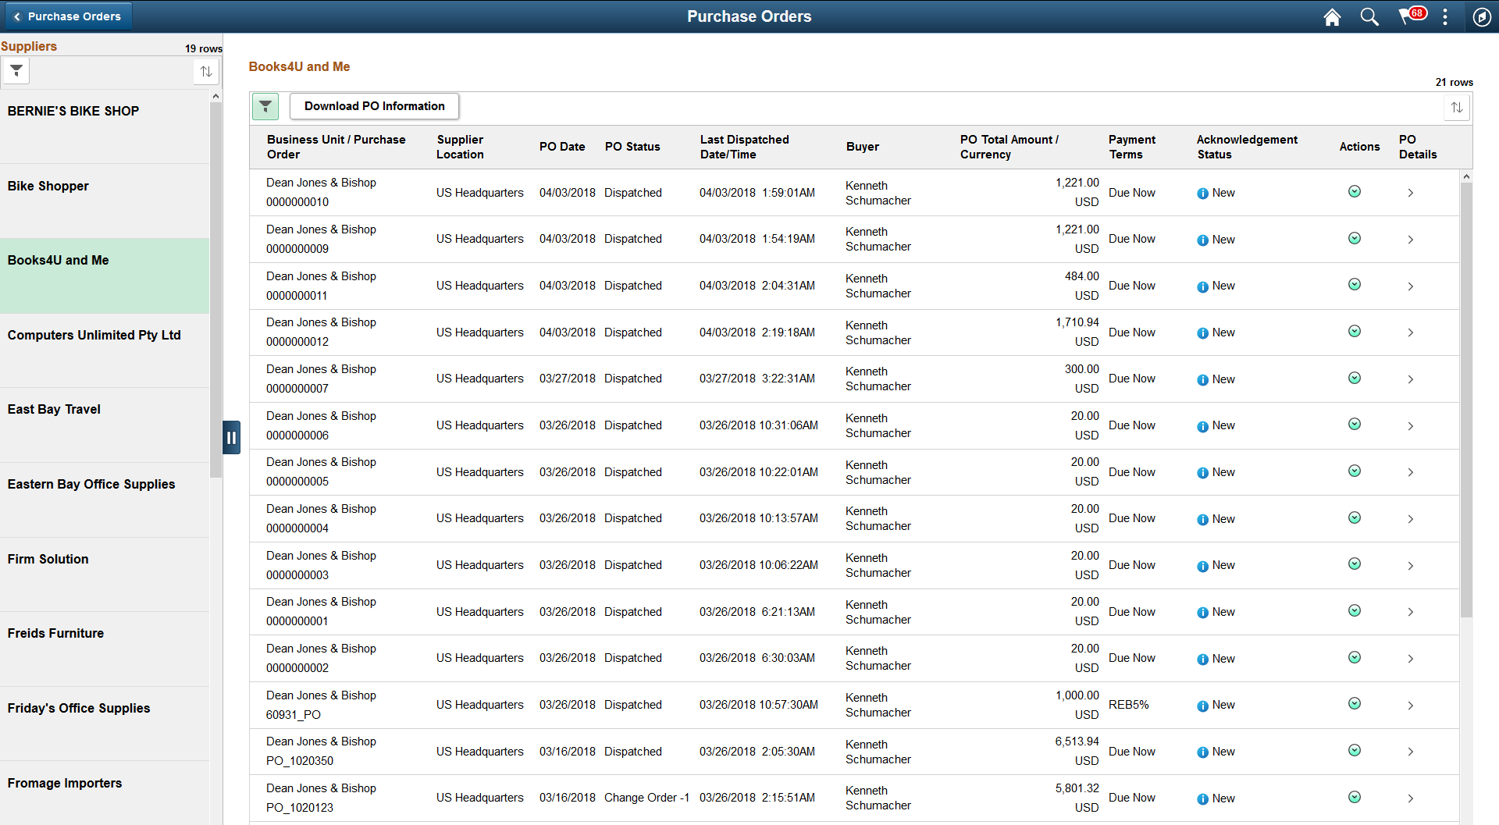Click the sort icon in the Suppliers panel
The width and height of the screenshot is (1499, 825).
click(x=205, y=71)
